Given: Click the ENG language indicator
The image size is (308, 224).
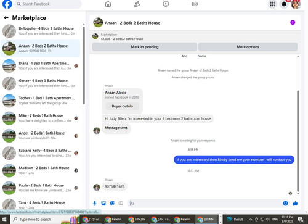Looking at the screenshot, I should point(275,219).
